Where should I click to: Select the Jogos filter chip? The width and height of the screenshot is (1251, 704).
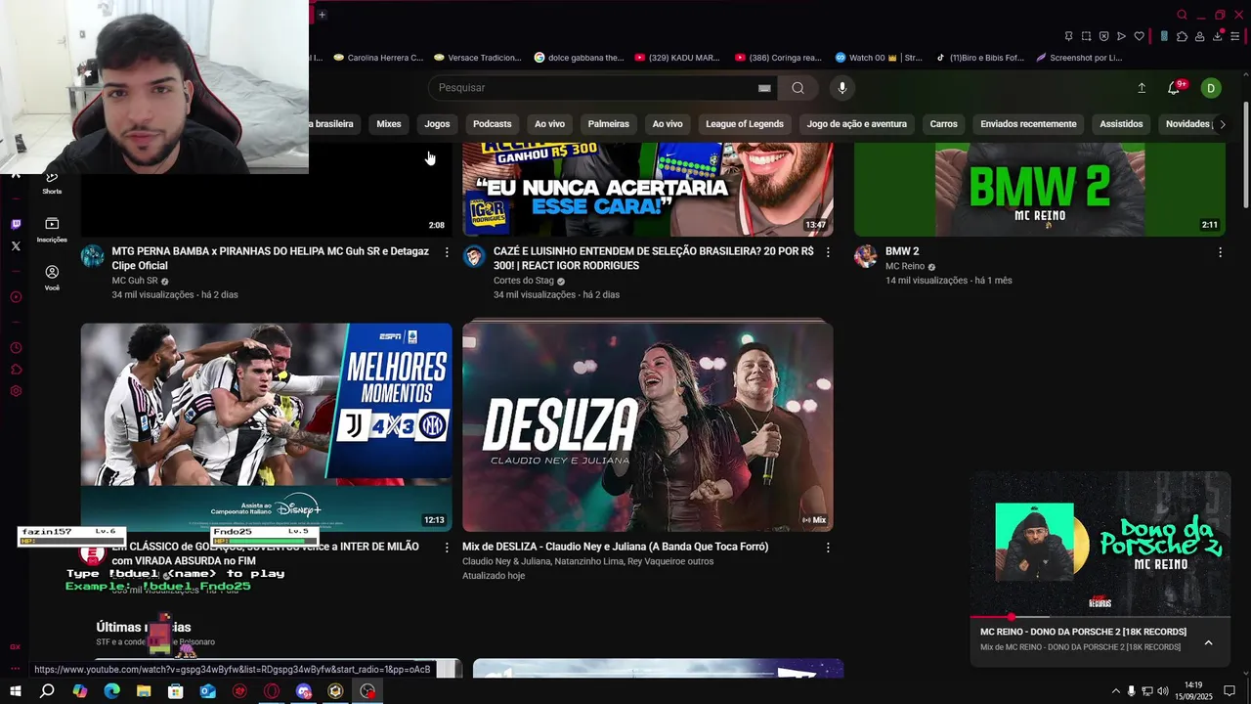[x=437, y=124]
